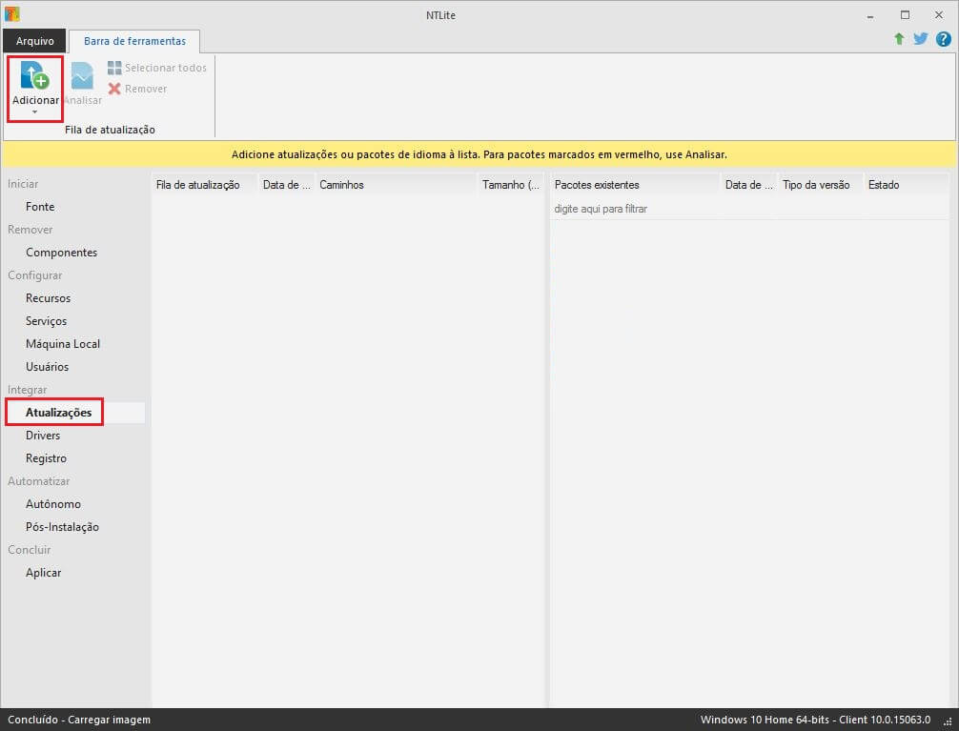Click Windows 10 Home 64-bits status text
This screenshot has width=959, height=731.
(815, 720)
